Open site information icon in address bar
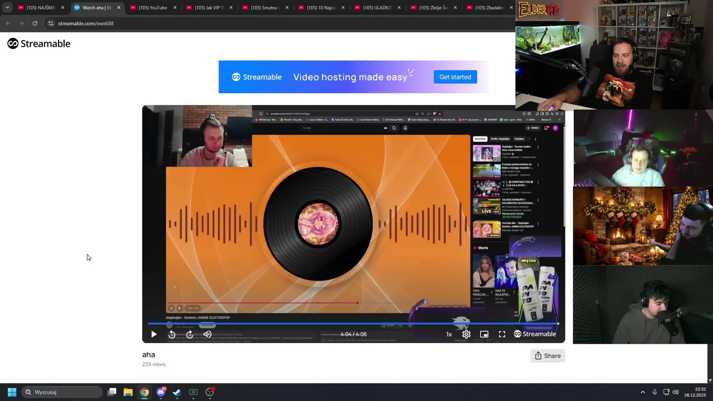Viewport: 713px width, 401px height. [51, 23]
